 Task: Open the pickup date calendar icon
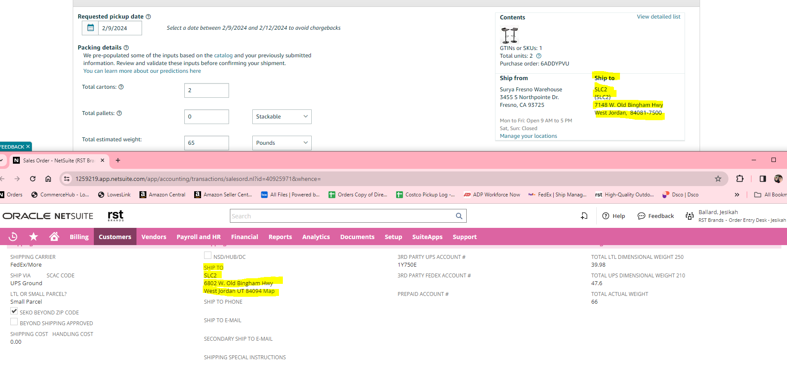[90, 28]
